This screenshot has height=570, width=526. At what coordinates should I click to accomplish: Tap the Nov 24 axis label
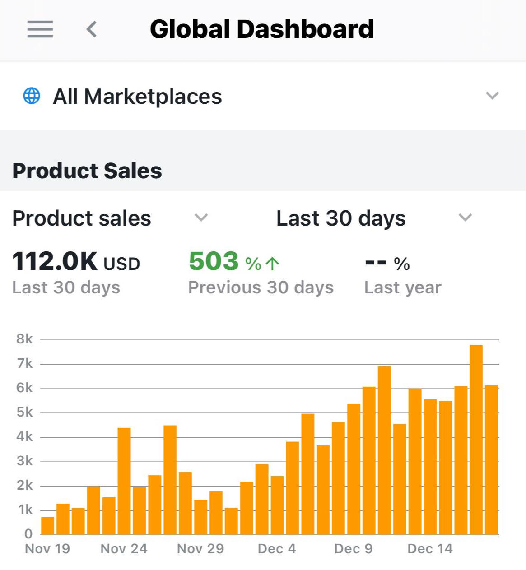[x=124, y=549]
